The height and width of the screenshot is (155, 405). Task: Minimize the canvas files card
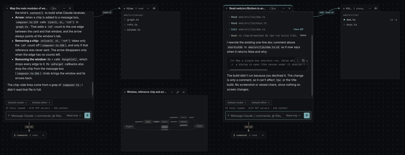pyautogui.click(x=148, y=8)
